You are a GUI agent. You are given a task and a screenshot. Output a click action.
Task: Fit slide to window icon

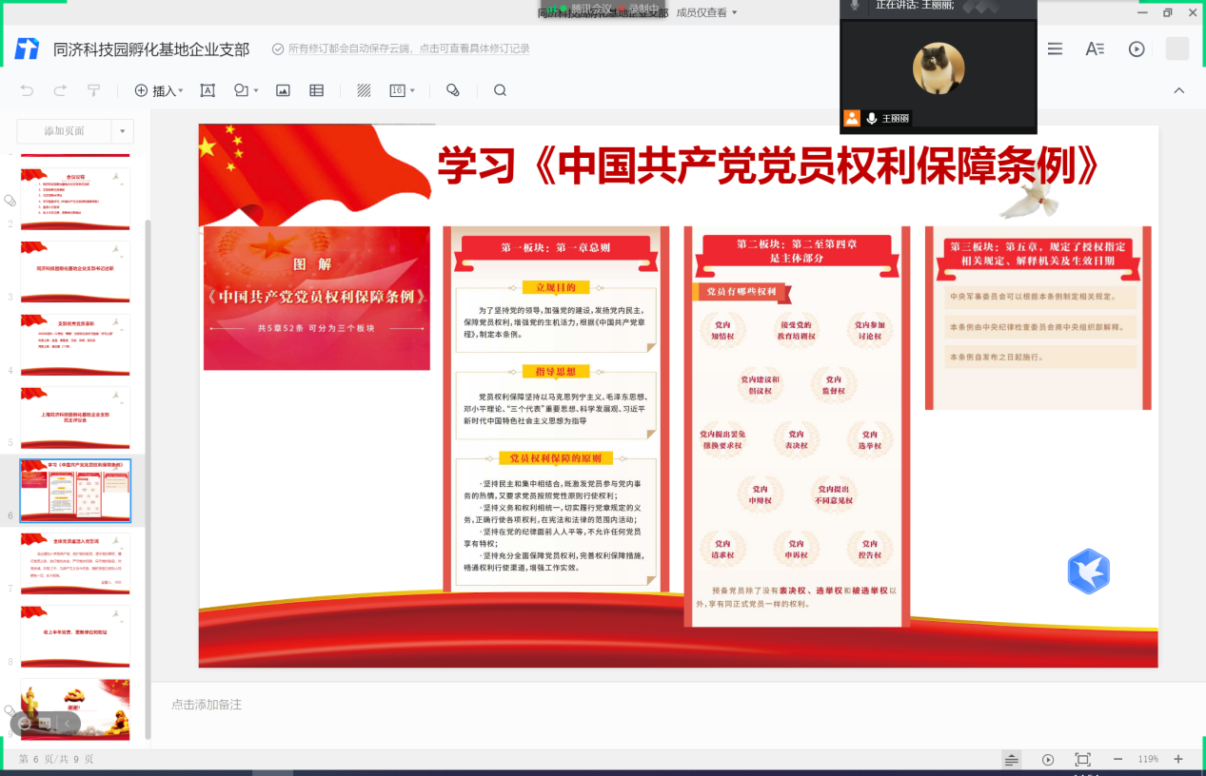click(x=1082, y=760)
